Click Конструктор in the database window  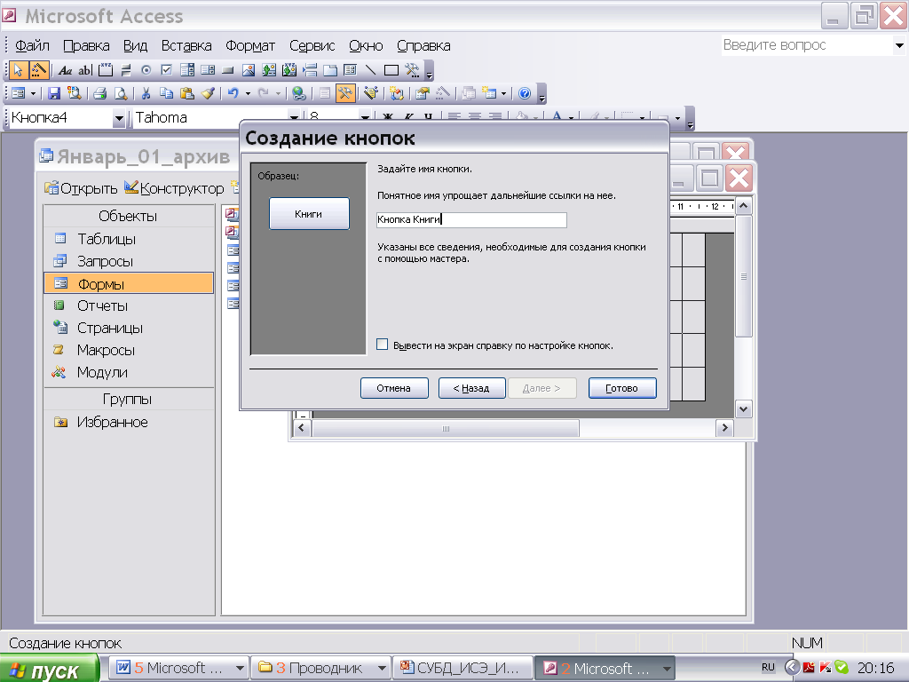pyautogui.click(x=174, y=188)
